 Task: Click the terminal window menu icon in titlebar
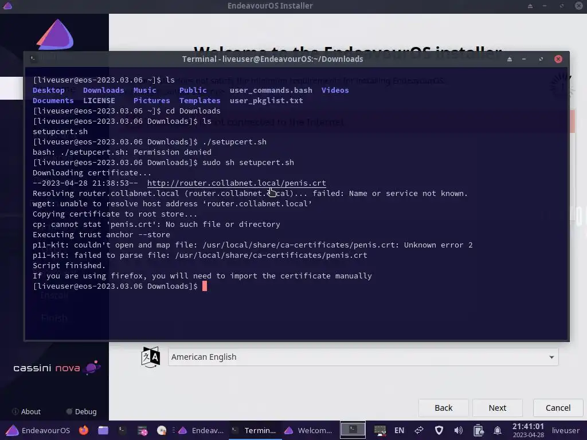(x=33, y=59)
